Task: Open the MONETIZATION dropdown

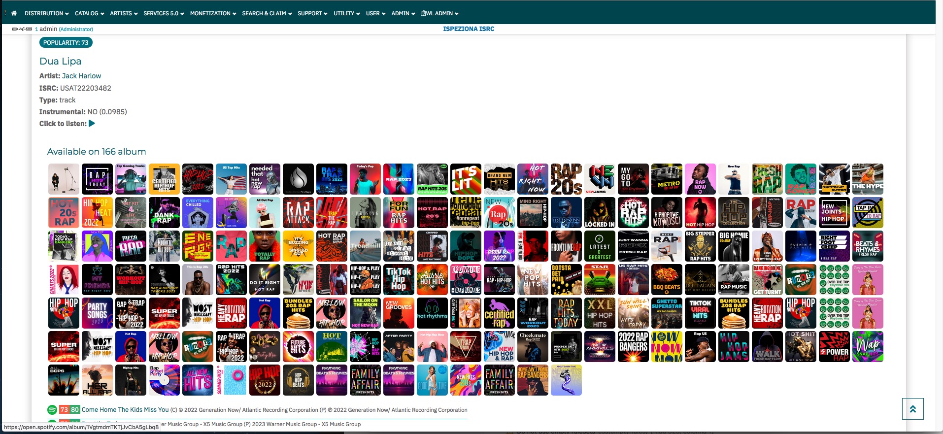Action: click(213, 13)
